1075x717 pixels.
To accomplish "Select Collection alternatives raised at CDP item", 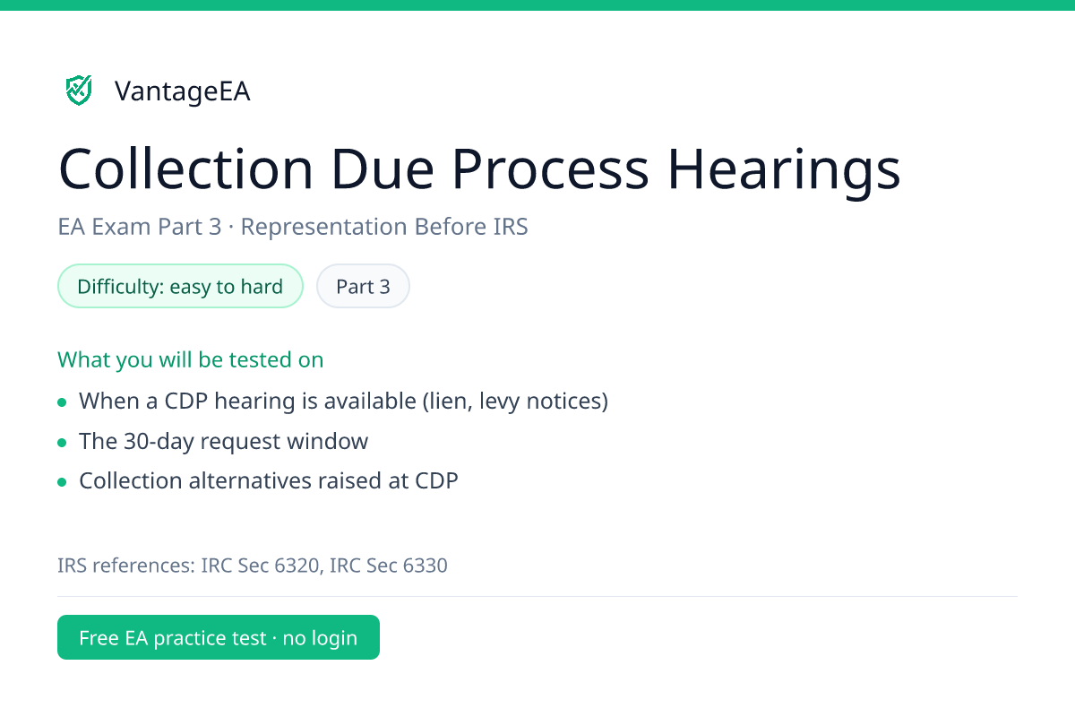I will 269,480.
